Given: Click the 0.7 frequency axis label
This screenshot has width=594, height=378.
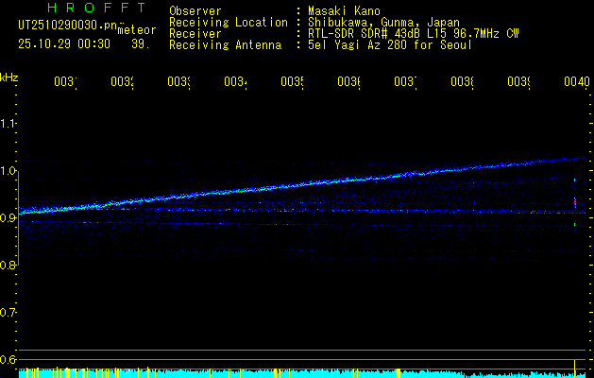Looking at the screenshot, I should pyautogui.click(x=8, y=313).
